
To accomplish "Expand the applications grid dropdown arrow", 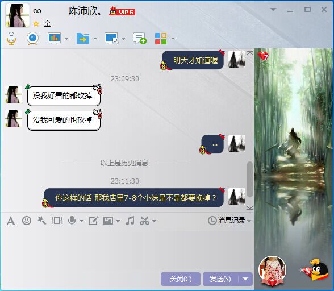I will coord(173,39).
